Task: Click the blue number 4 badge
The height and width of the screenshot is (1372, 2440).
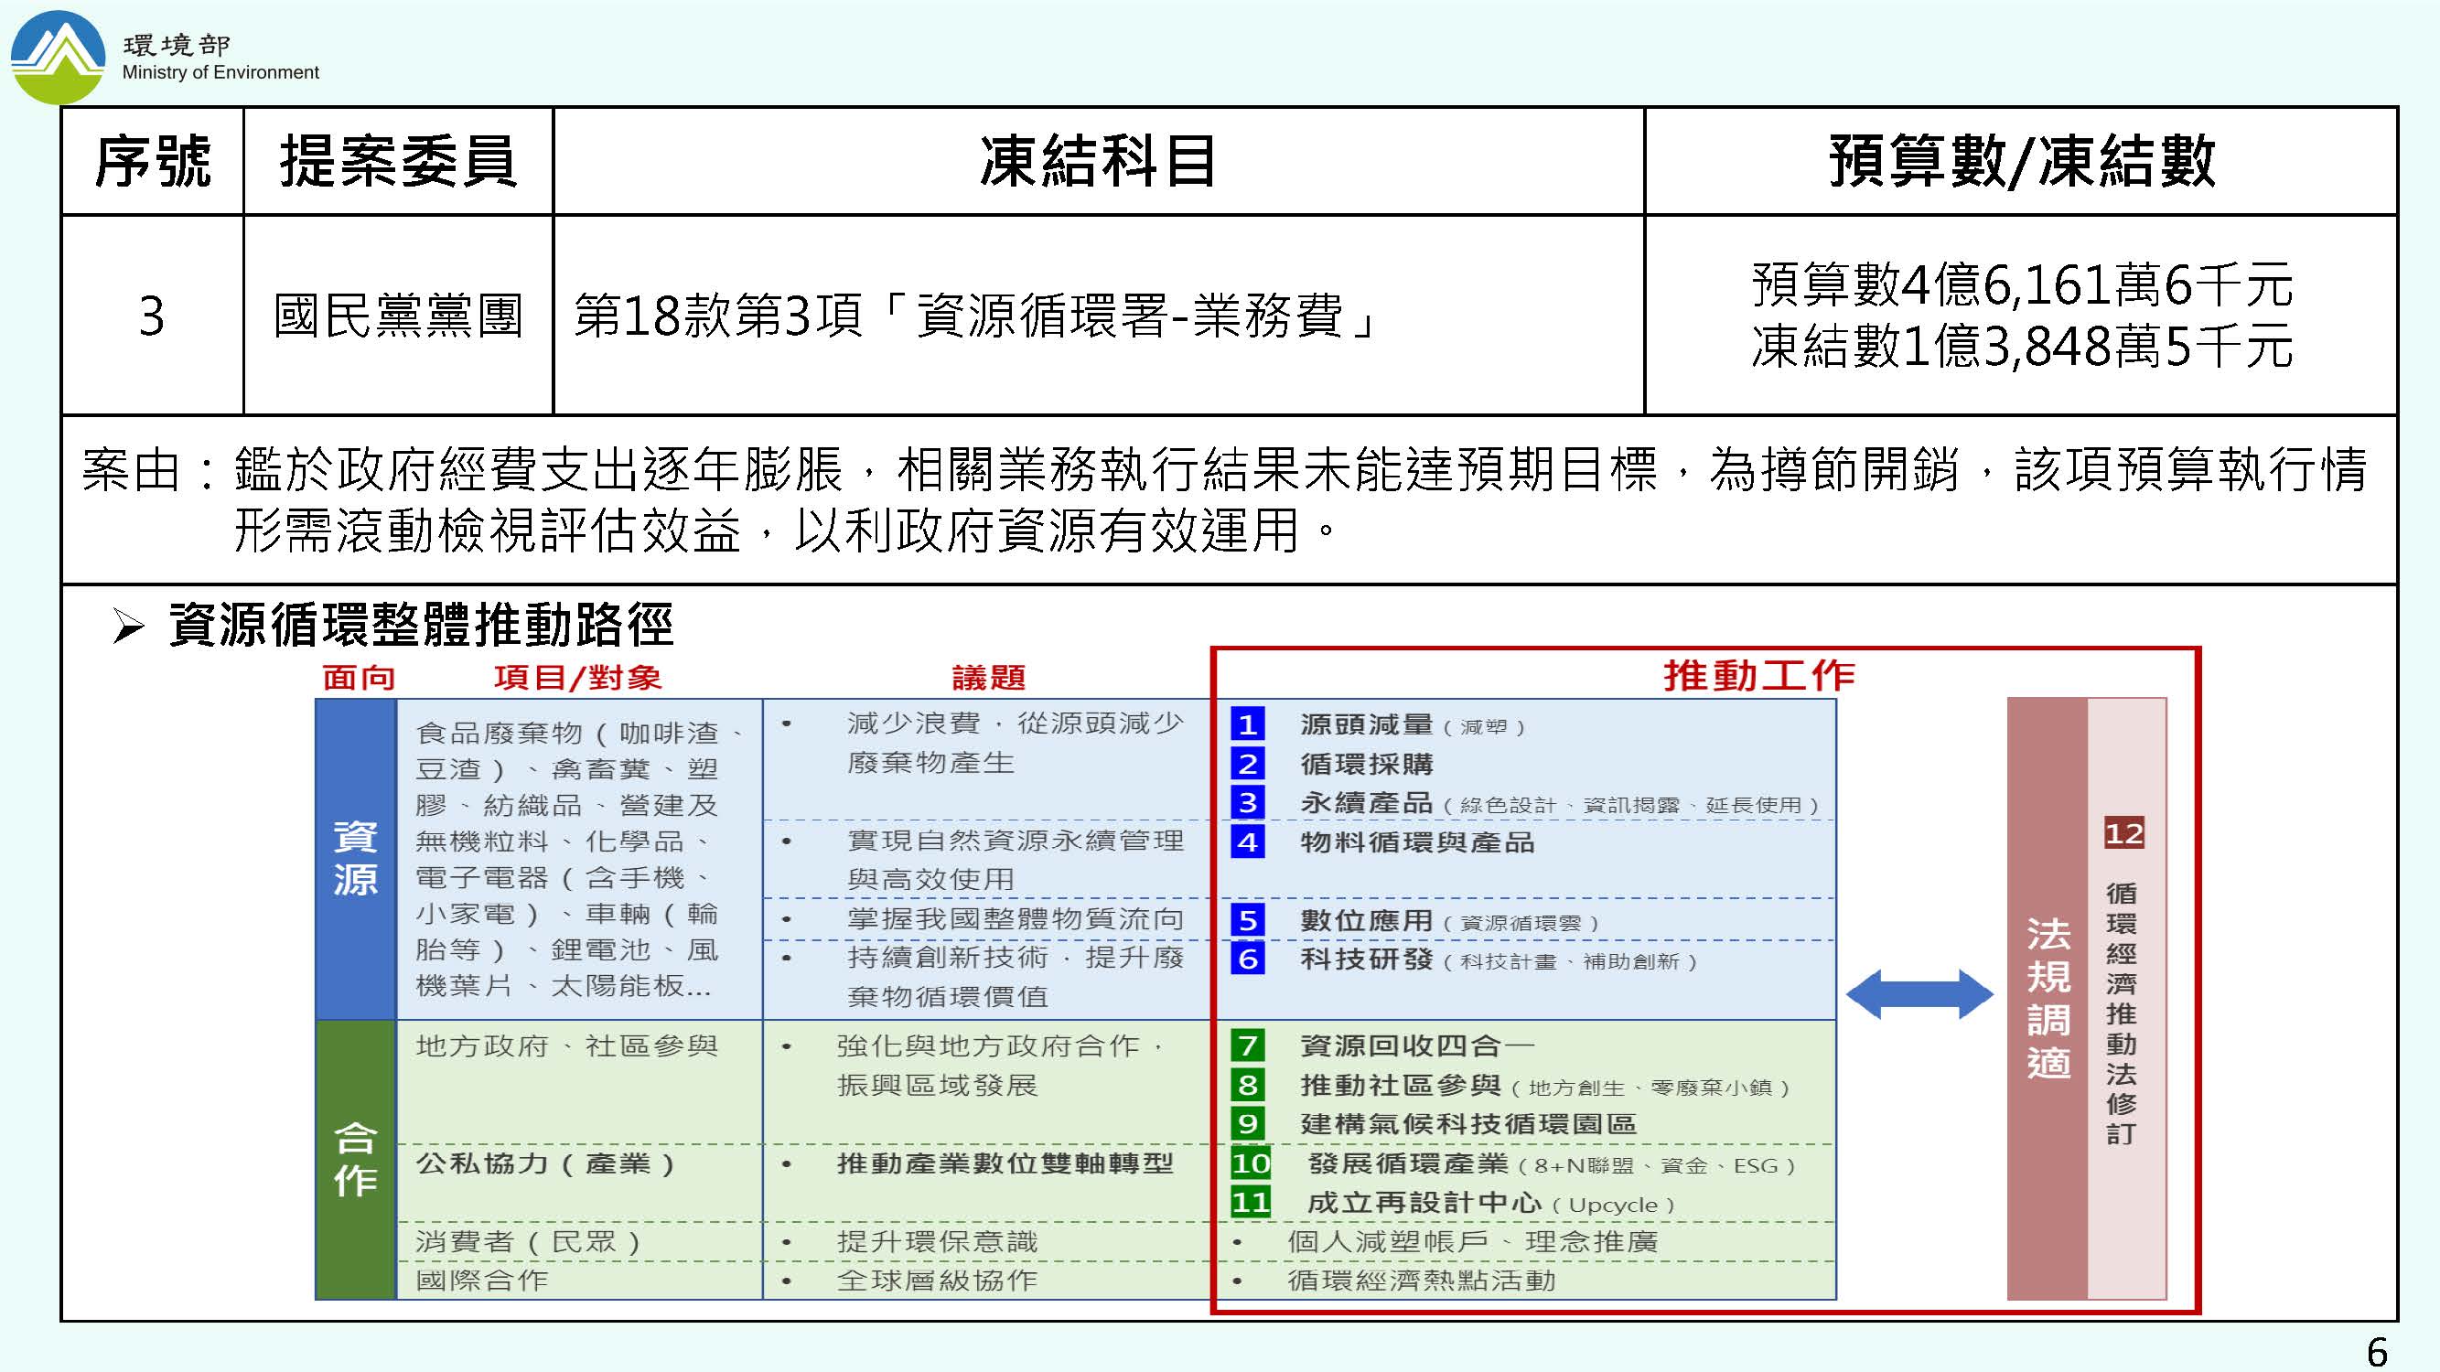Action: 1248,841
